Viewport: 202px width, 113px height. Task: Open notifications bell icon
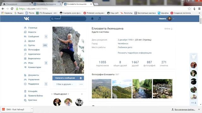[92, 19]
